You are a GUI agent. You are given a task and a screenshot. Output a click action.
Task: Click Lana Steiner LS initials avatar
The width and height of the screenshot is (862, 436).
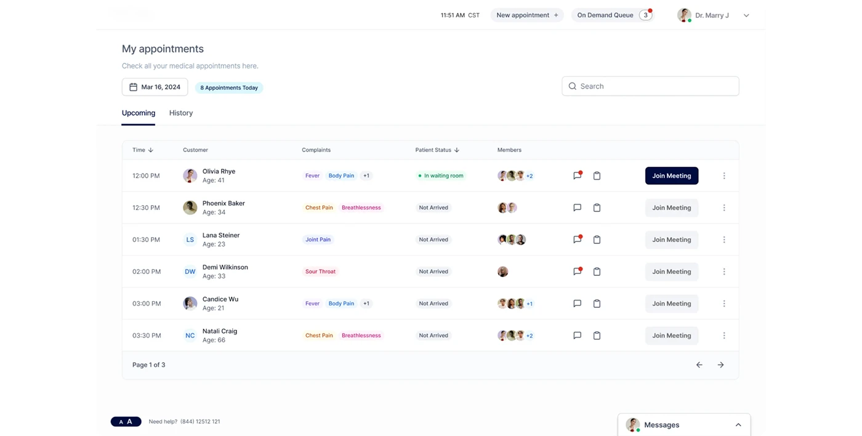[x=190, y=240]
